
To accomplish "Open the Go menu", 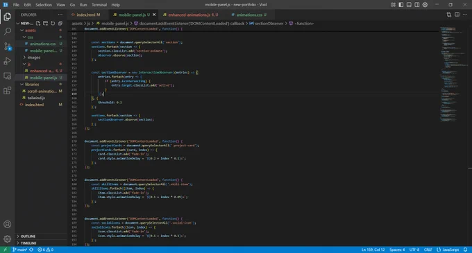I will [72, 5].
